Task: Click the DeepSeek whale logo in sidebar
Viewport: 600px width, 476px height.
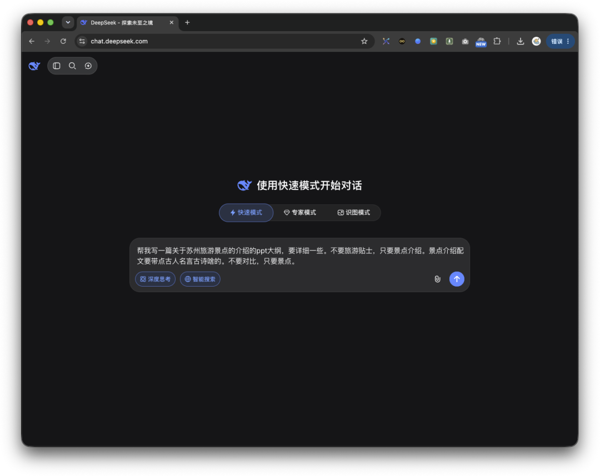Action: pos(34,66)
